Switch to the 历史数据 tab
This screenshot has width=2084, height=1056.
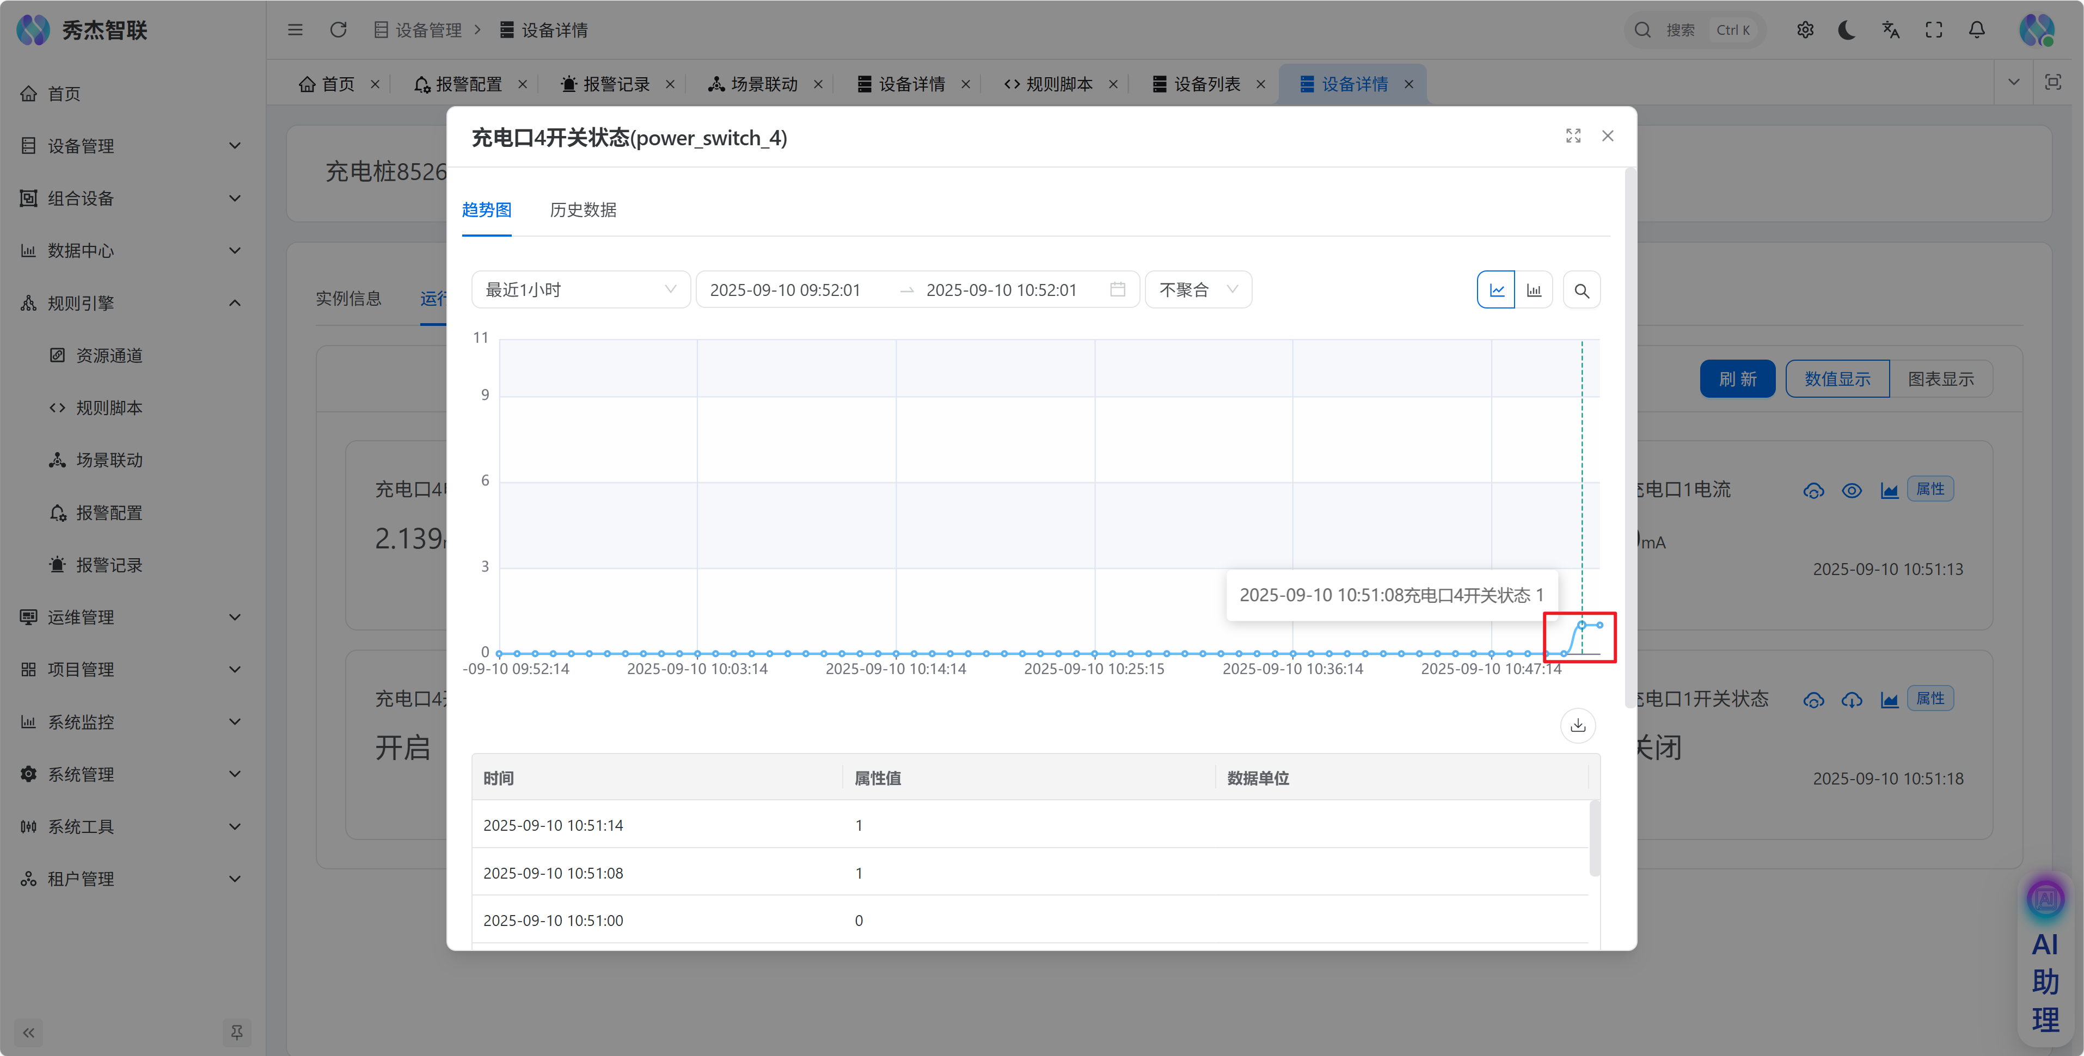point(583,210)
